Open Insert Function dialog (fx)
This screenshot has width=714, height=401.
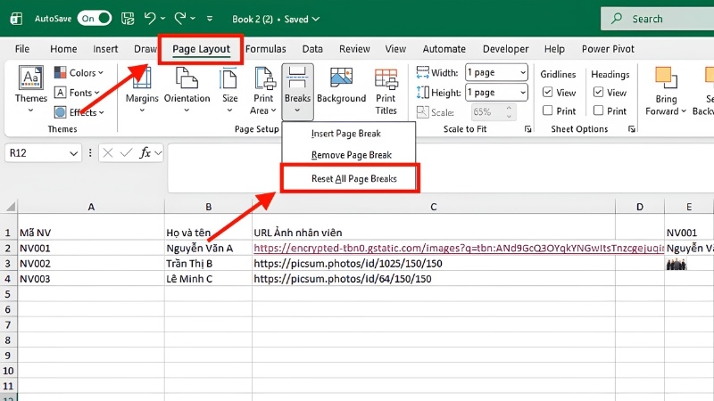[x=145, y=153]
